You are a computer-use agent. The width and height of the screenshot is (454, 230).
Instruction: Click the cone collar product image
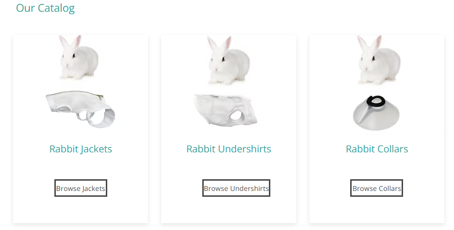click(376, 113)
